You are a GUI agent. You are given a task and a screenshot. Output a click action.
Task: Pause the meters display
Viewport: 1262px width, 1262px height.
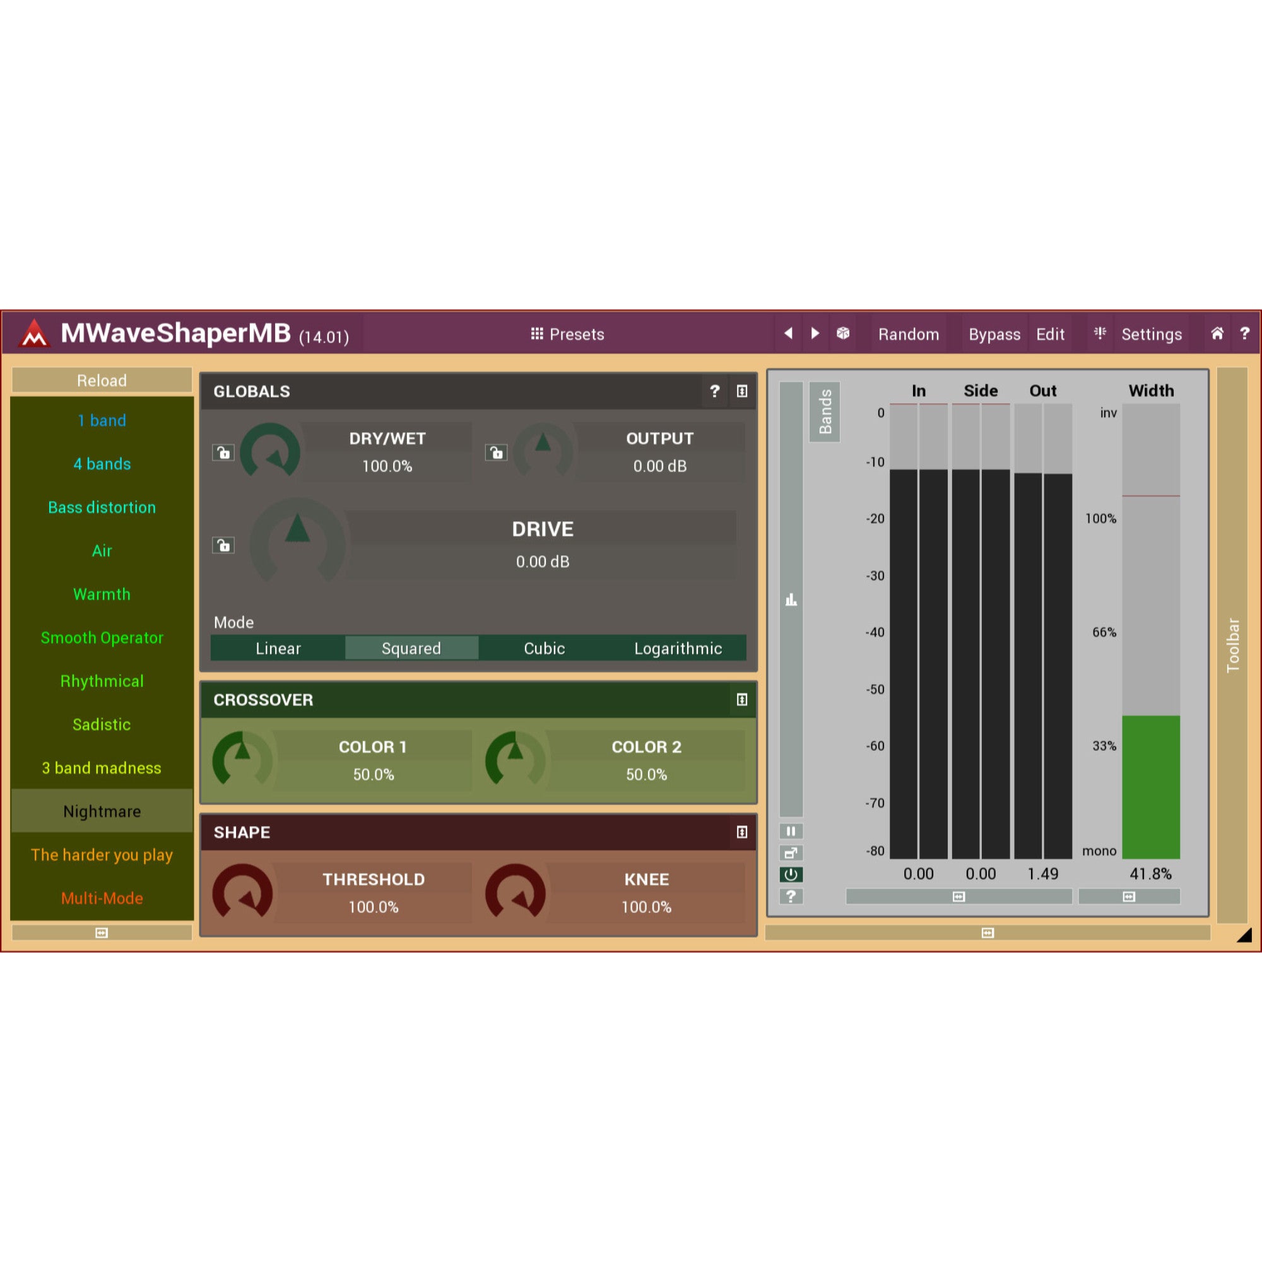coord(791,832)
